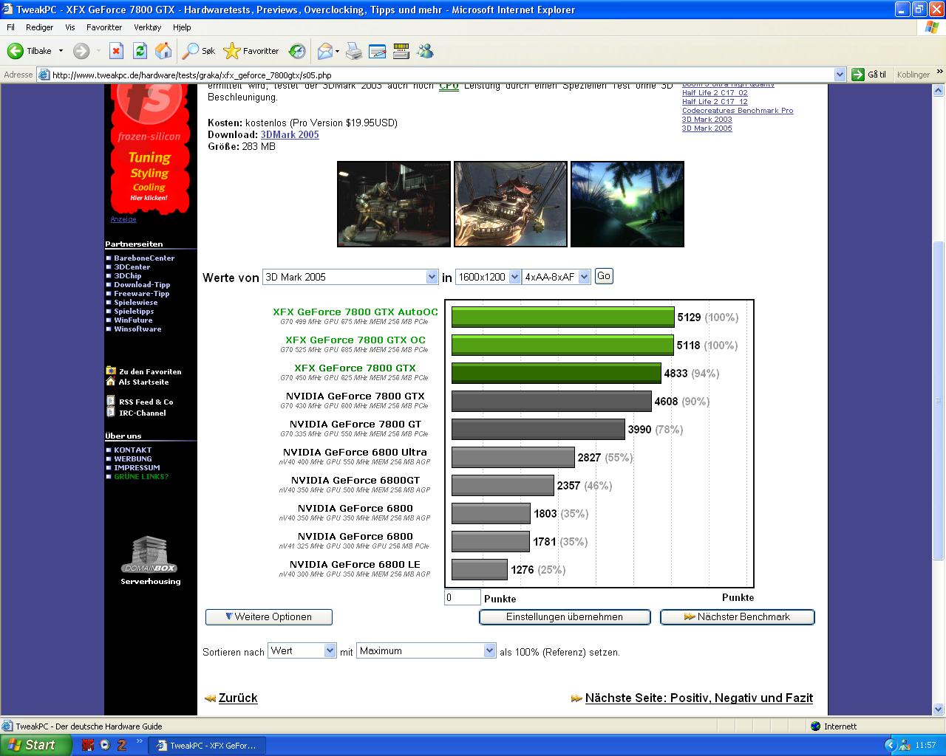Click the RSS Feed & Co icon

(x=111, y=402)
